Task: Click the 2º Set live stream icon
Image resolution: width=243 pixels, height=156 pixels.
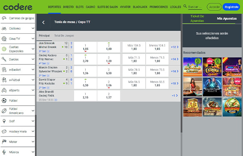Action: coord(48,88)
